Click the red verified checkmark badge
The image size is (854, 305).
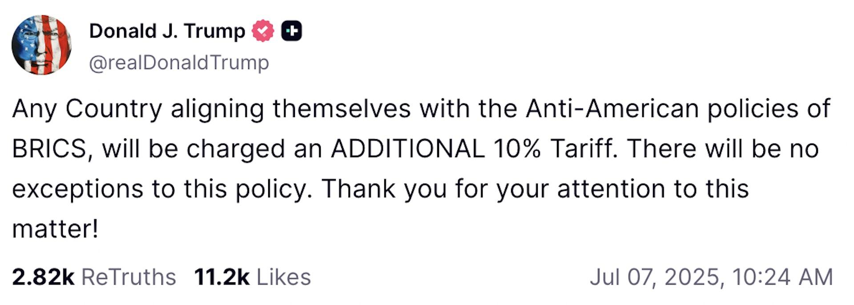coord(263,31)
